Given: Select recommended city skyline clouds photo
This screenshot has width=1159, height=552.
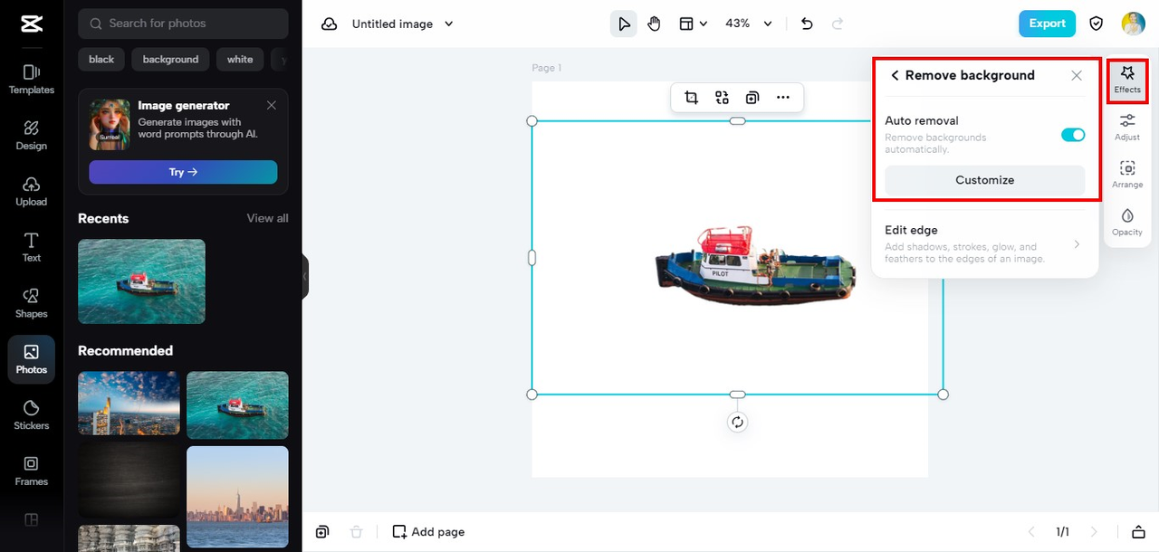Looking at the screenshot, I should 129,404.
